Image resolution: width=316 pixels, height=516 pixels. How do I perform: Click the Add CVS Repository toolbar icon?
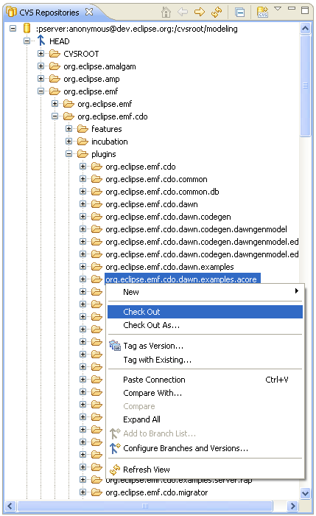click(x=262, y=13)
